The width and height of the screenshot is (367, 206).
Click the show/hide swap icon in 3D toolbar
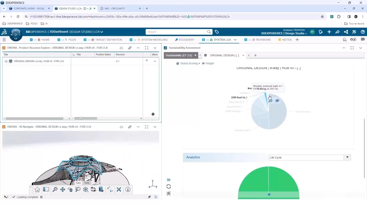(x=93, y=190)
